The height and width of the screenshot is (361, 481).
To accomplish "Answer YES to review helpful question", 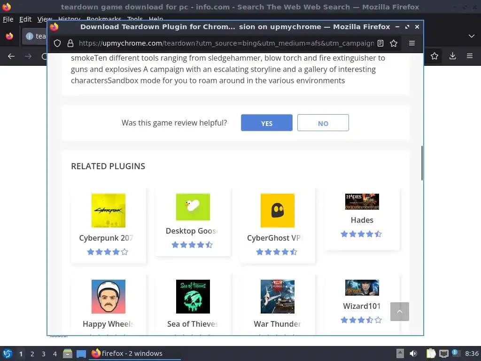I will [267, 123].
